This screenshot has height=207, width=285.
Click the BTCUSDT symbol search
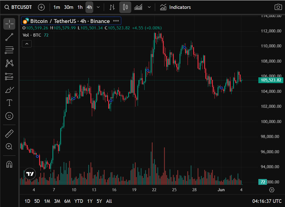19,7
